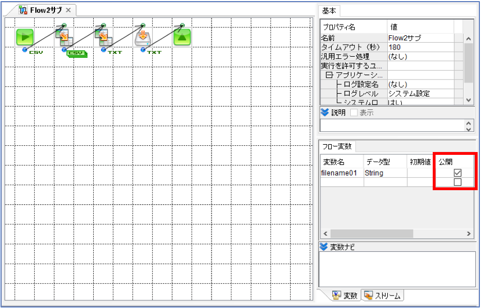Open the フロー変数 tab
The image size is (481, 308).
point(337,146)
